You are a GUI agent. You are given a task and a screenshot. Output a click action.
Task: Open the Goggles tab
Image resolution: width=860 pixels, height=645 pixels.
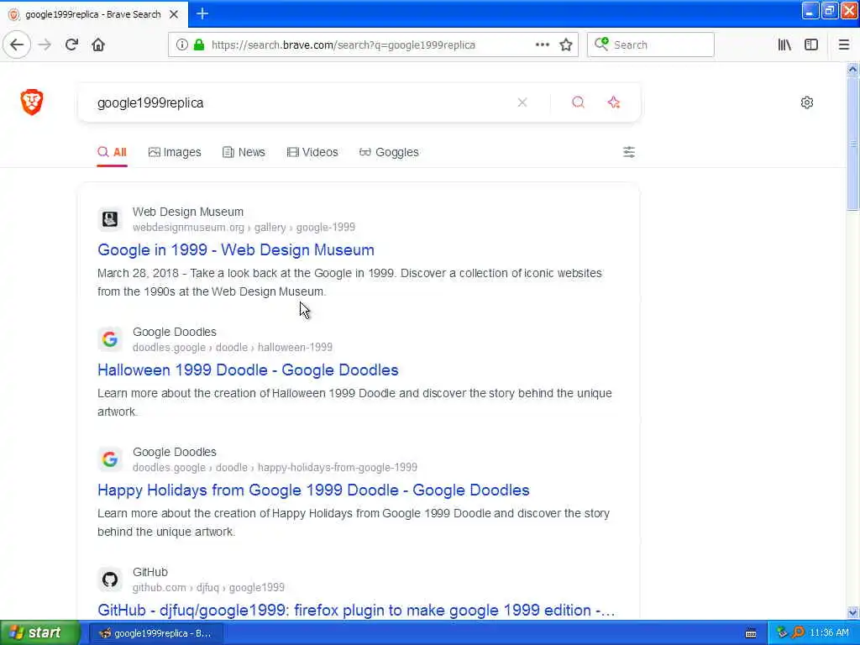[389, 153]
